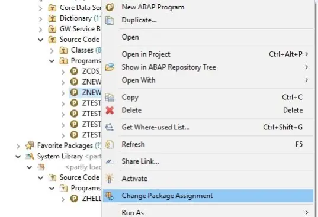Screen dimensions: 318x217
Task: Click the Source Code folder icon under System Library
Action: tap(52, 178)
